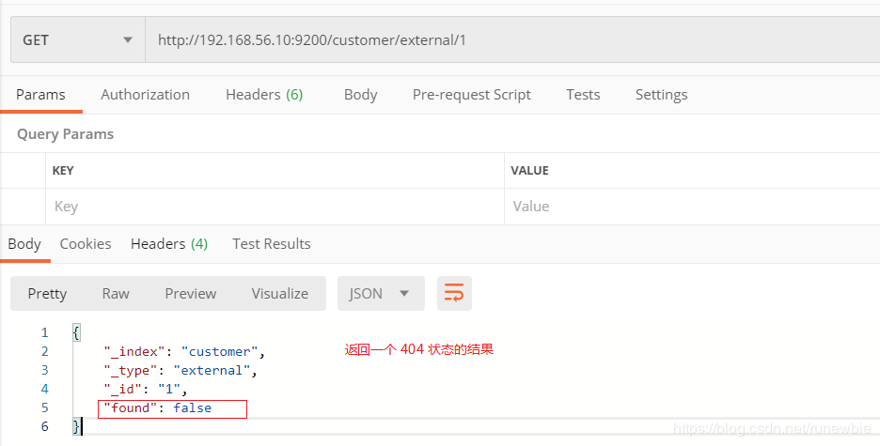Toggle the response word-wrap icon

(x=454, y=293)
